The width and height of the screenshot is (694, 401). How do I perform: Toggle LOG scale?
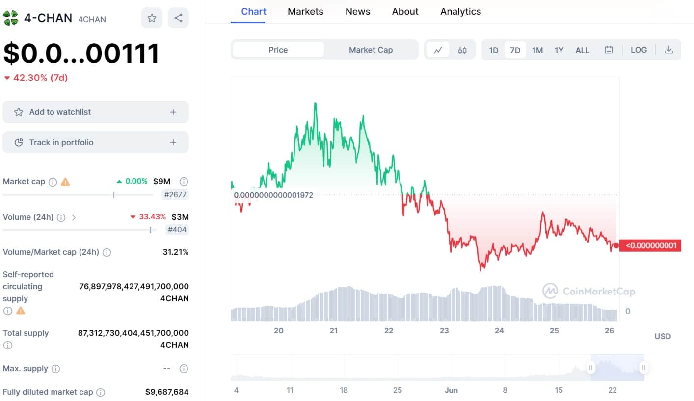[x=639, y=50]
